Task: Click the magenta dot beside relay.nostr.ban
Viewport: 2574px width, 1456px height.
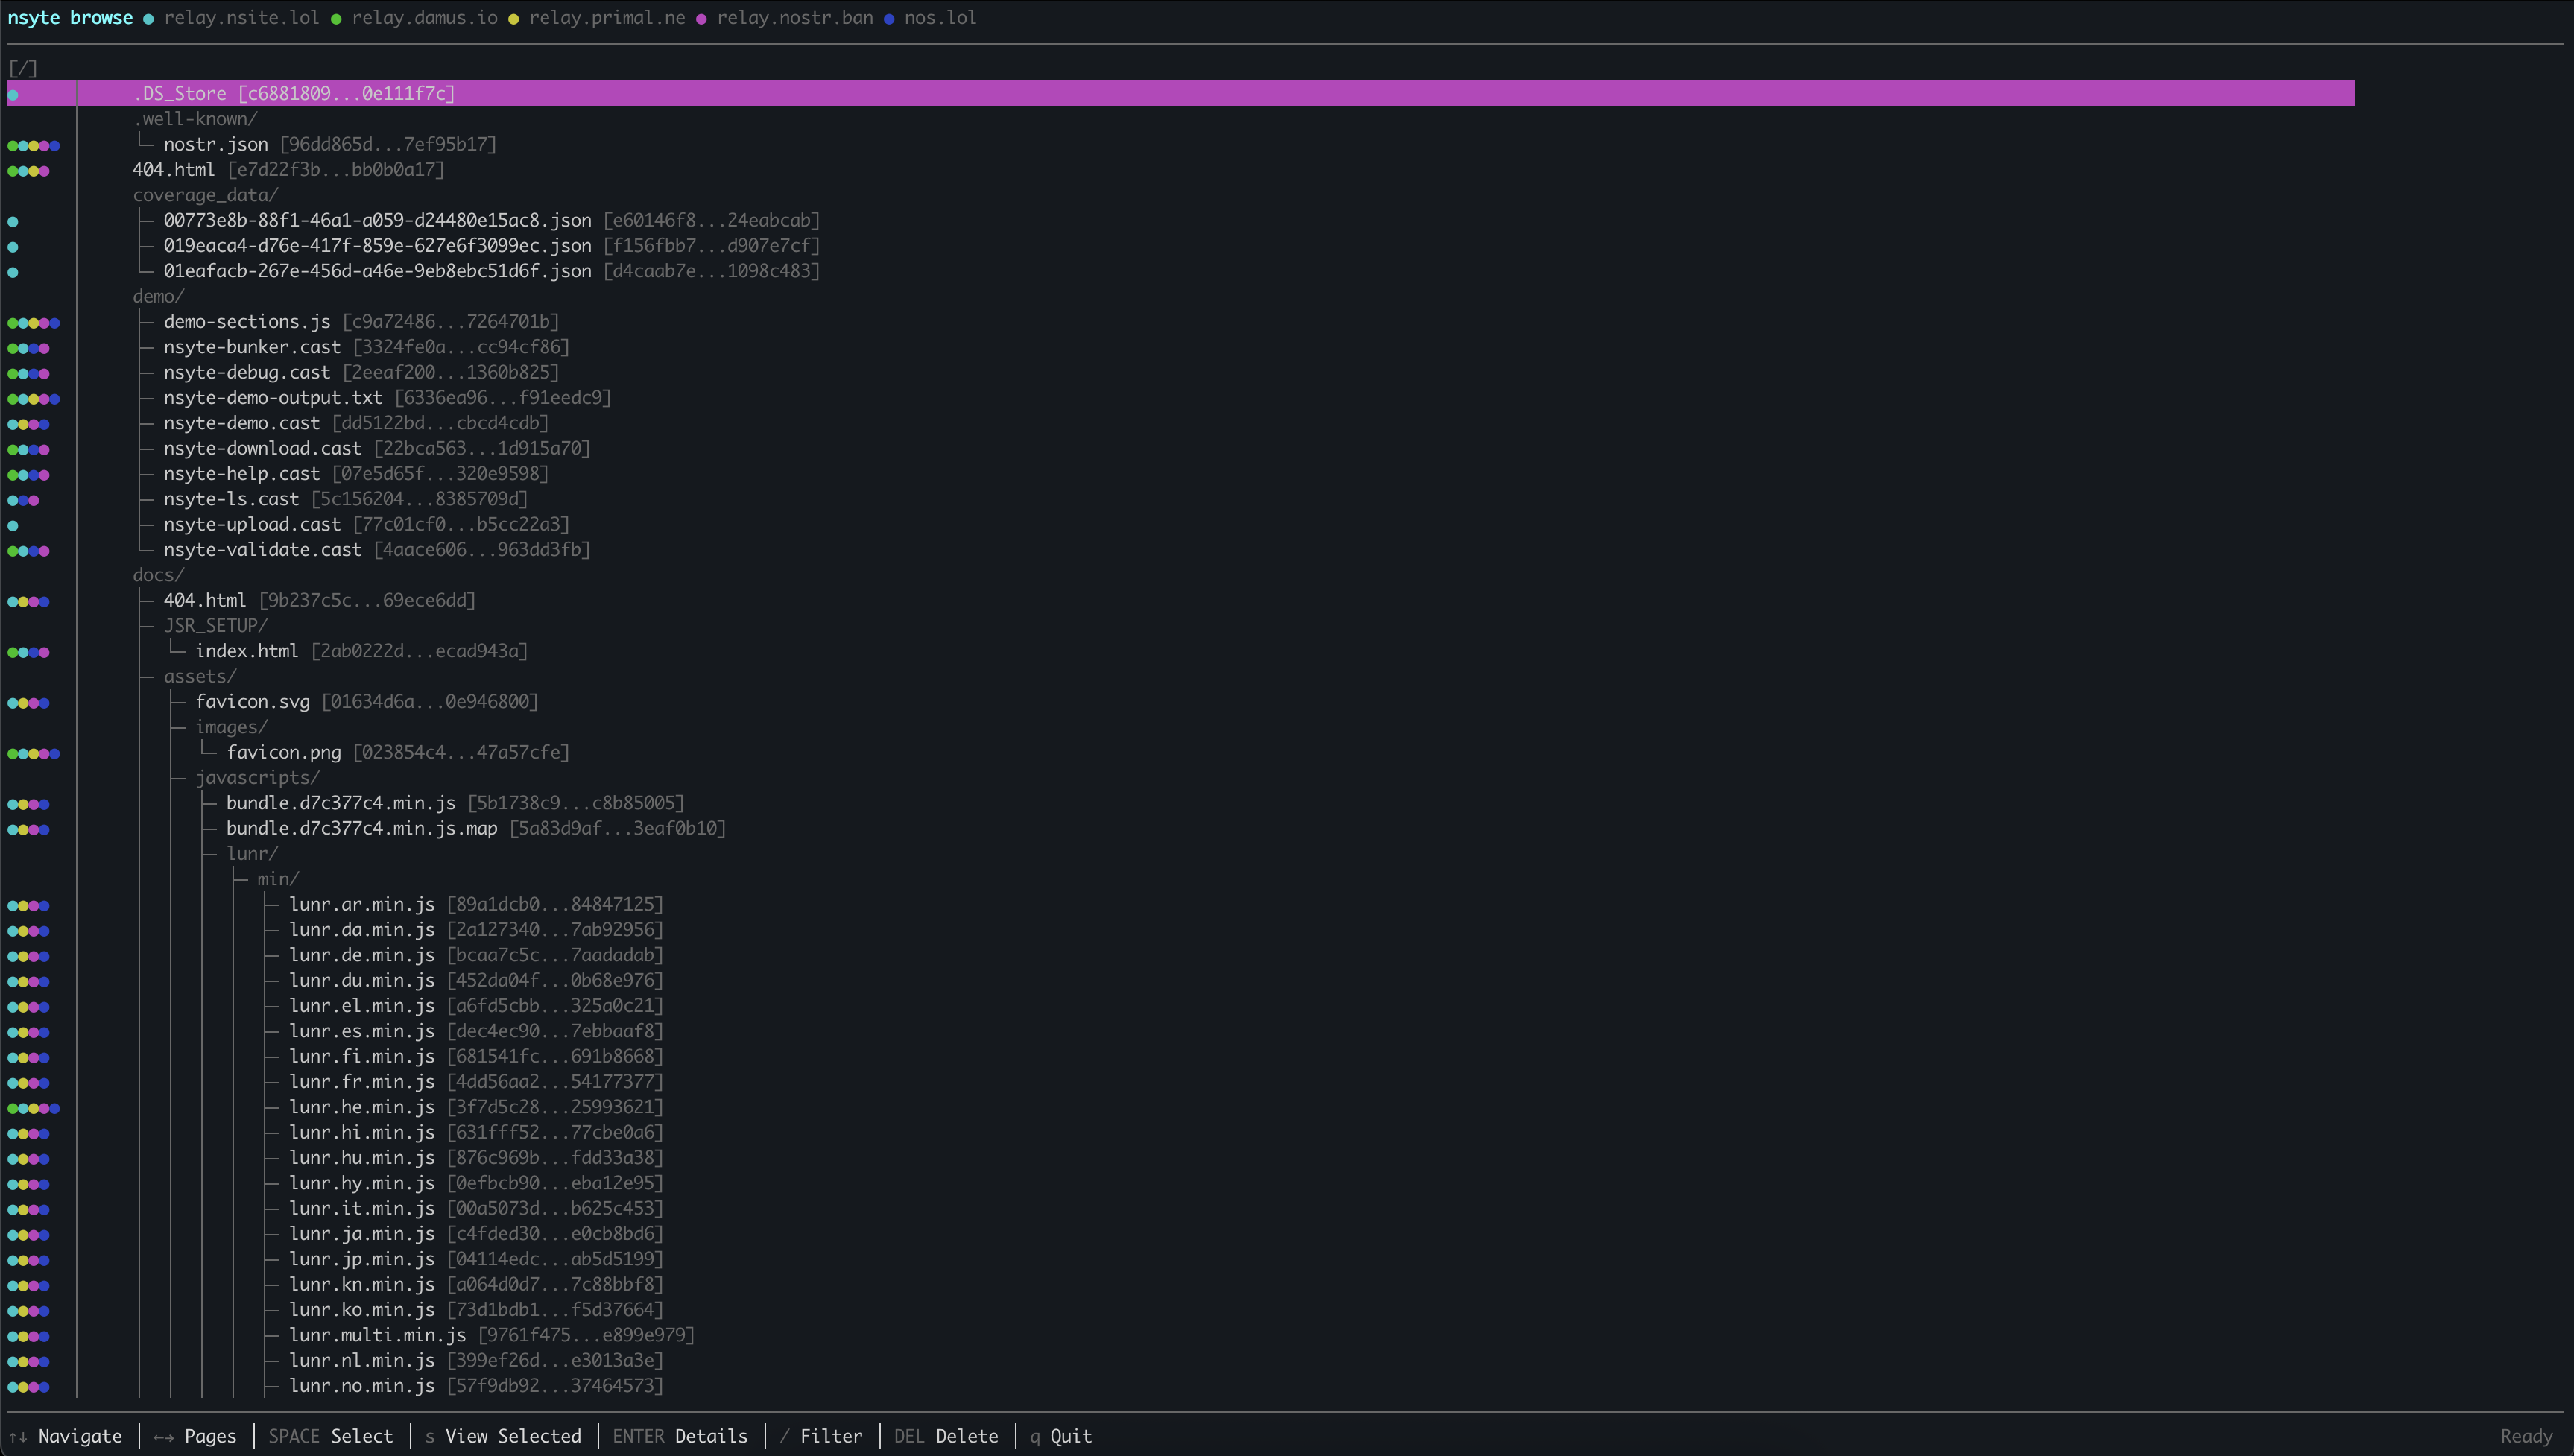Action: [701, 19]
